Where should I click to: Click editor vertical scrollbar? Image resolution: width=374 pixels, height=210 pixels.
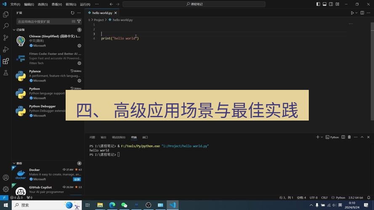[372, 71]
